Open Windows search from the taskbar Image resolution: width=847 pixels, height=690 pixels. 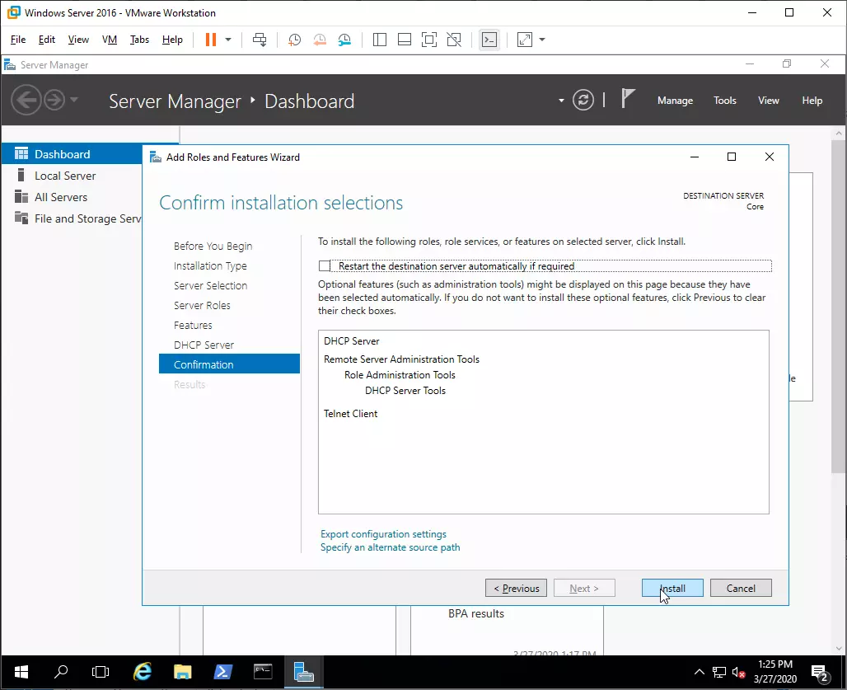click(61, 672)
